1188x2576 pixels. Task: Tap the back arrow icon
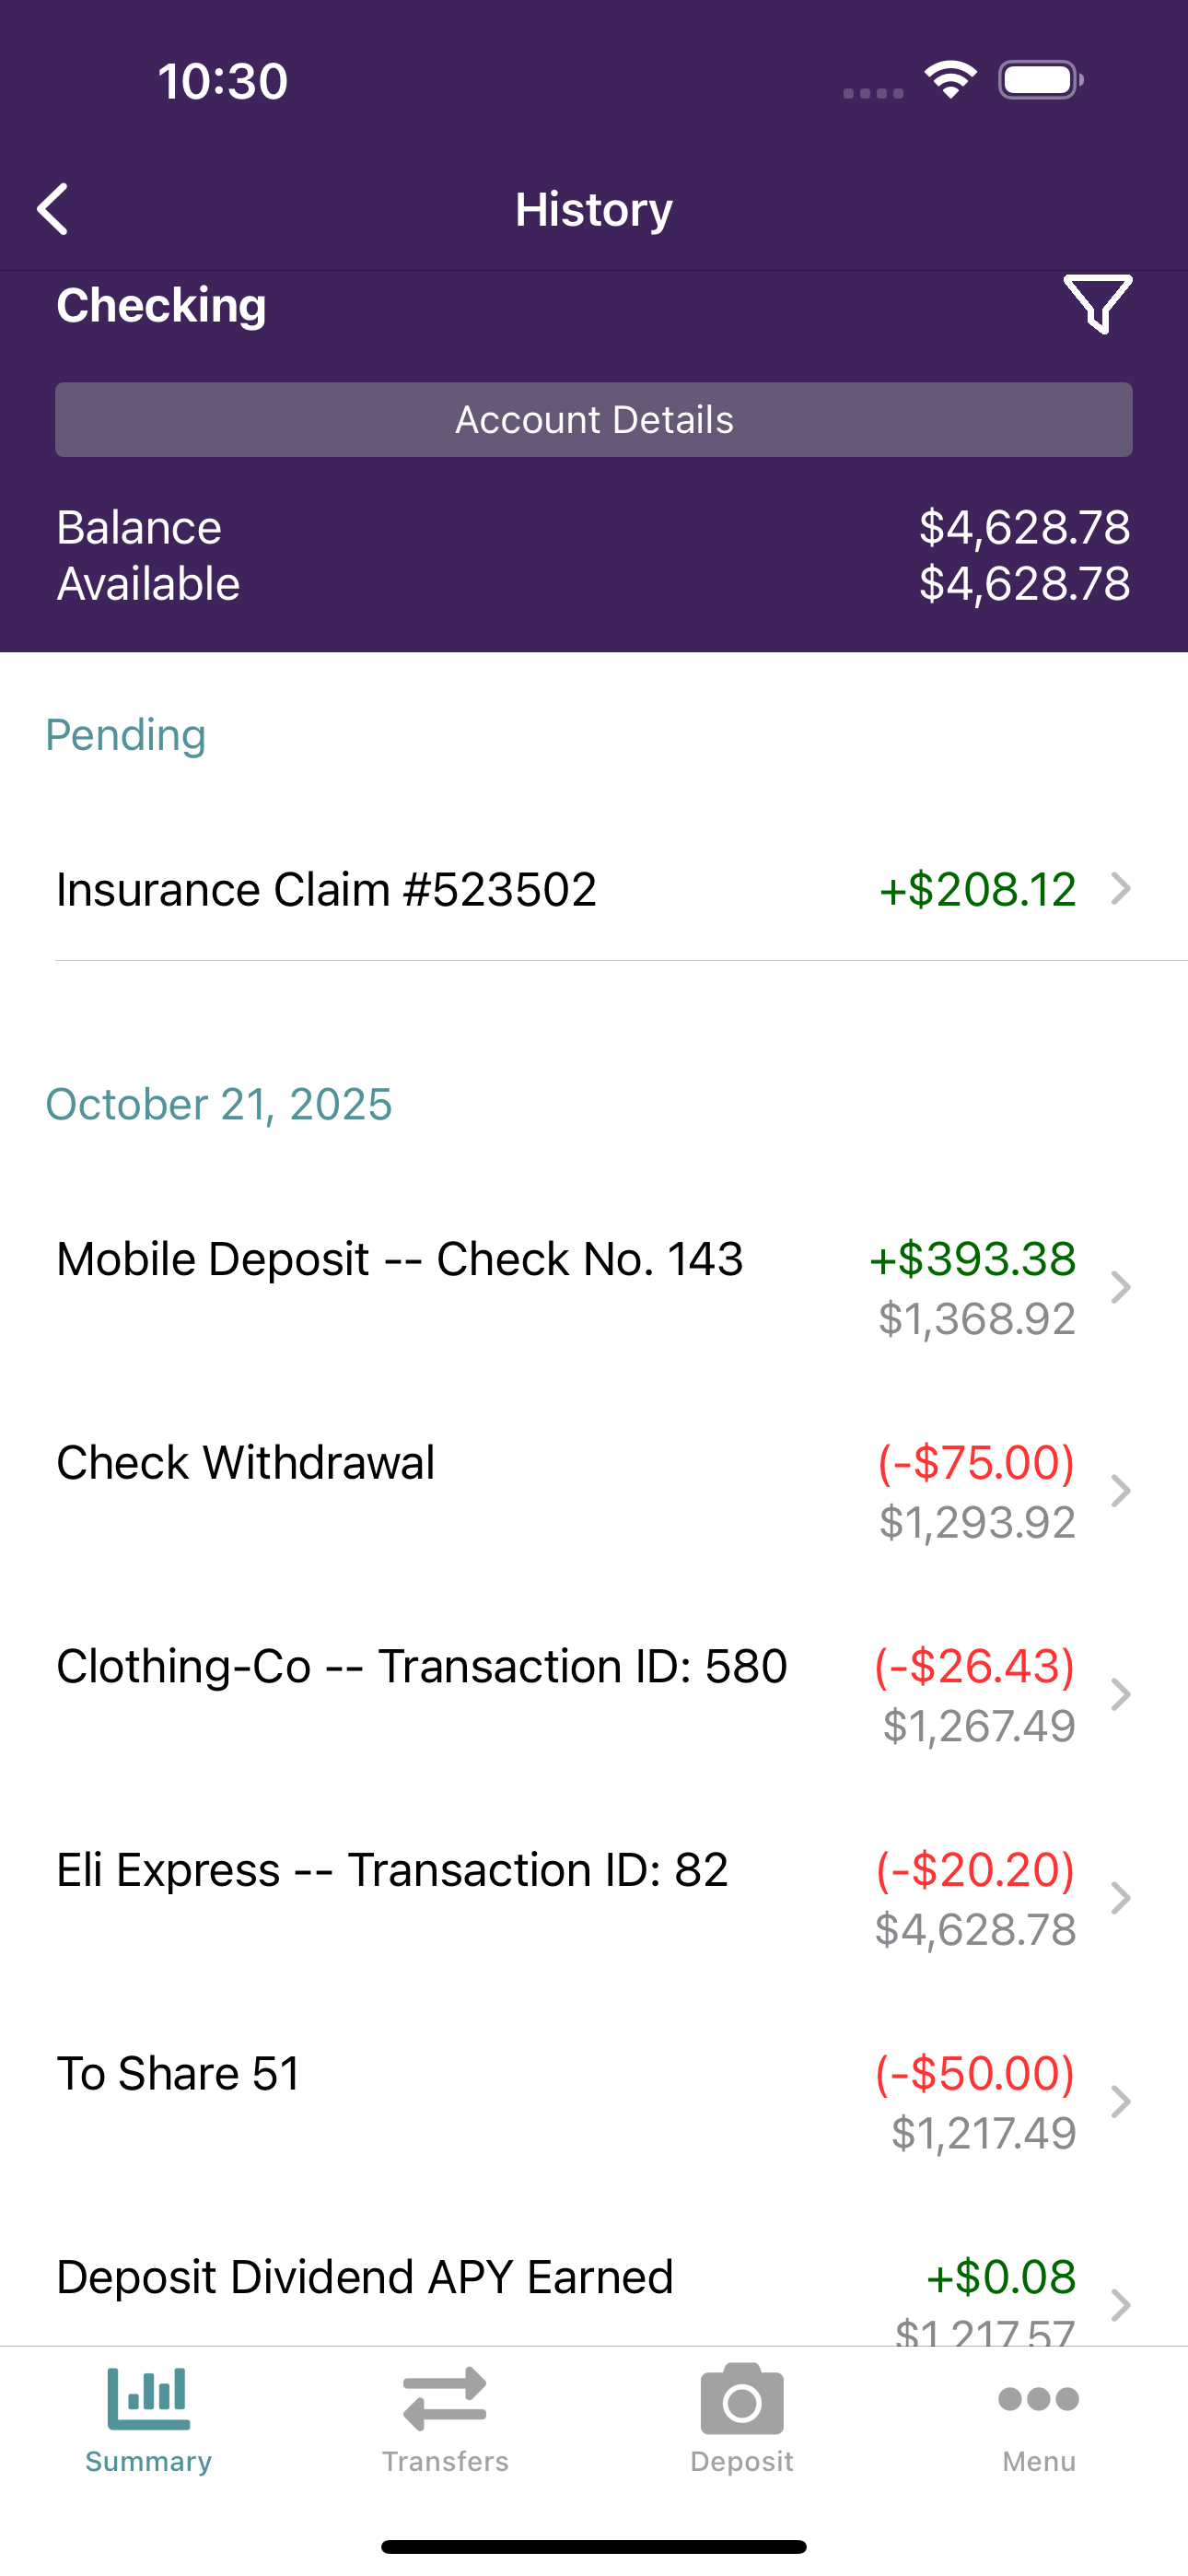tap(53, 209)
